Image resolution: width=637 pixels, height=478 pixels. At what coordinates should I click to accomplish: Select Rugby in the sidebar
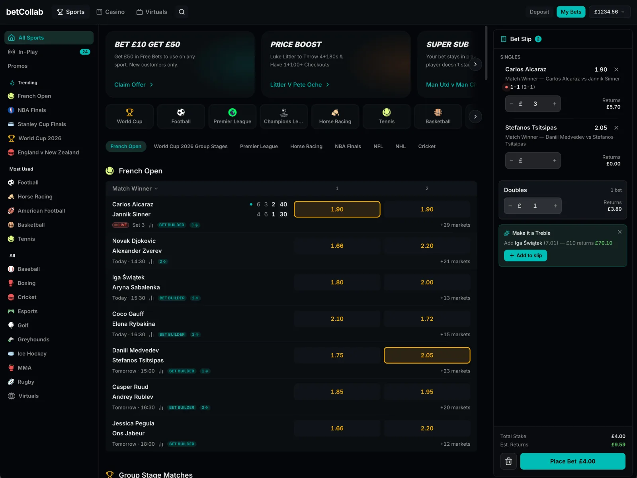tap(49, 382)
